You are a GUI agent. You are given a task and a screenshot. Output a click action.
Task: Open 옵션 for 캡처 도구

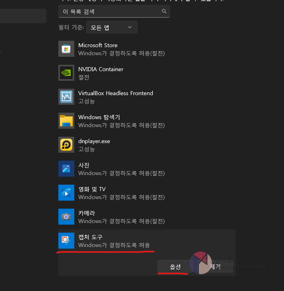pyautogui.click(x=175, y=267)
